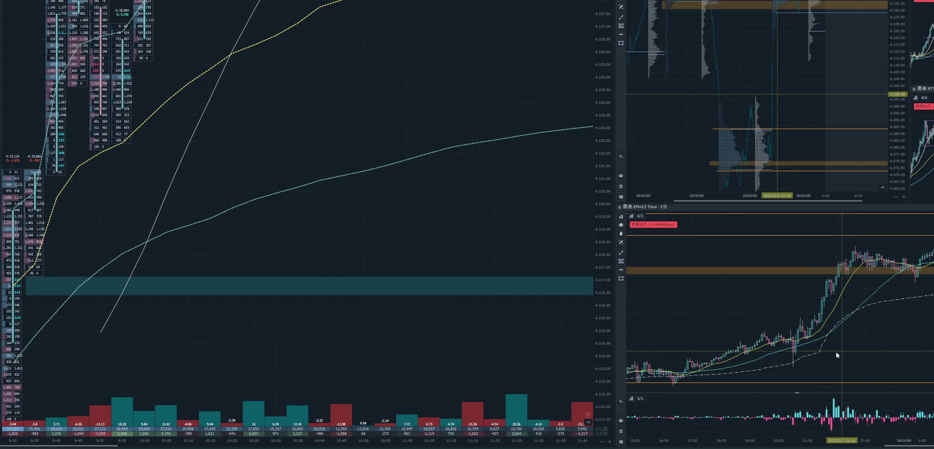Click undo arrow in upper-right chart toolbar

[x=621, y=157]
